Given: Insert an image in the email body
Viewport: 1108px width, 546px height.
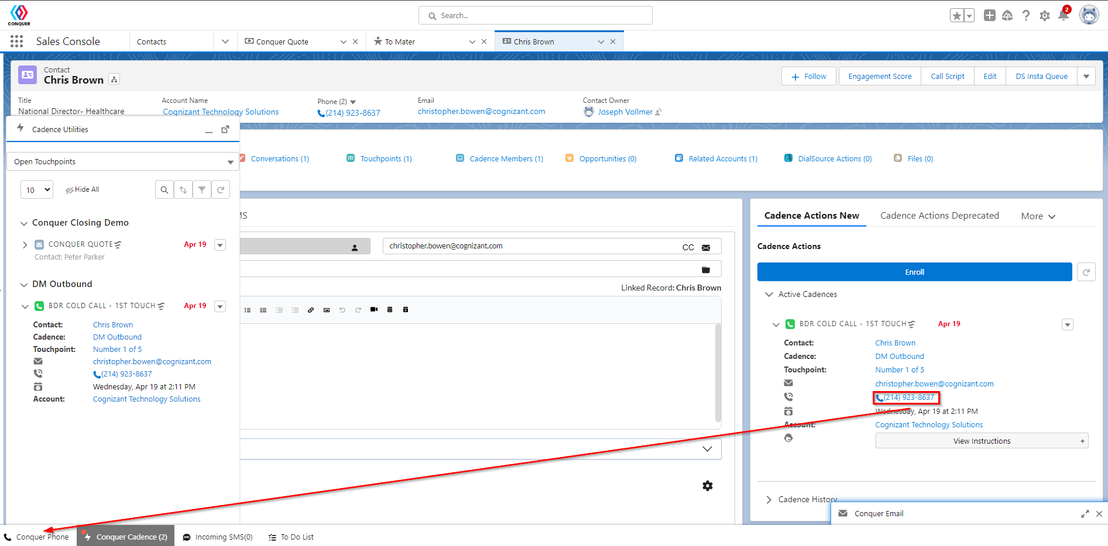Looking at the screenshot, I should pyautogui.click(x=327, y=310).
